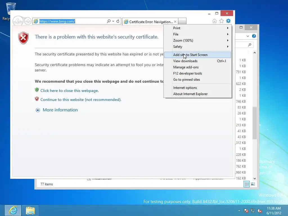This screenshot has height=216, width=288.
Task: Open Manage add-ons
Action: pos(198,67)
